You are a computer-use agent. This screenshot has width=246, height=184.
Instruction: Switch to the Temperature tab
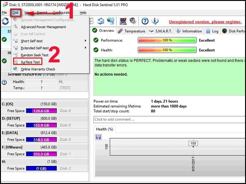click(x=132, y=31)
